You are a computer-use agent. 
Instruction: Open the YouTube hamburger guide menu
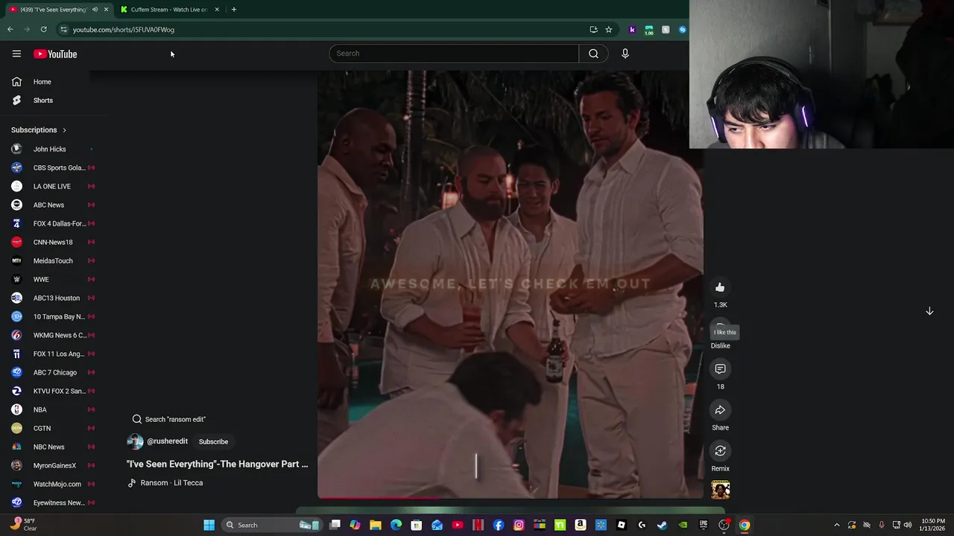16,54
